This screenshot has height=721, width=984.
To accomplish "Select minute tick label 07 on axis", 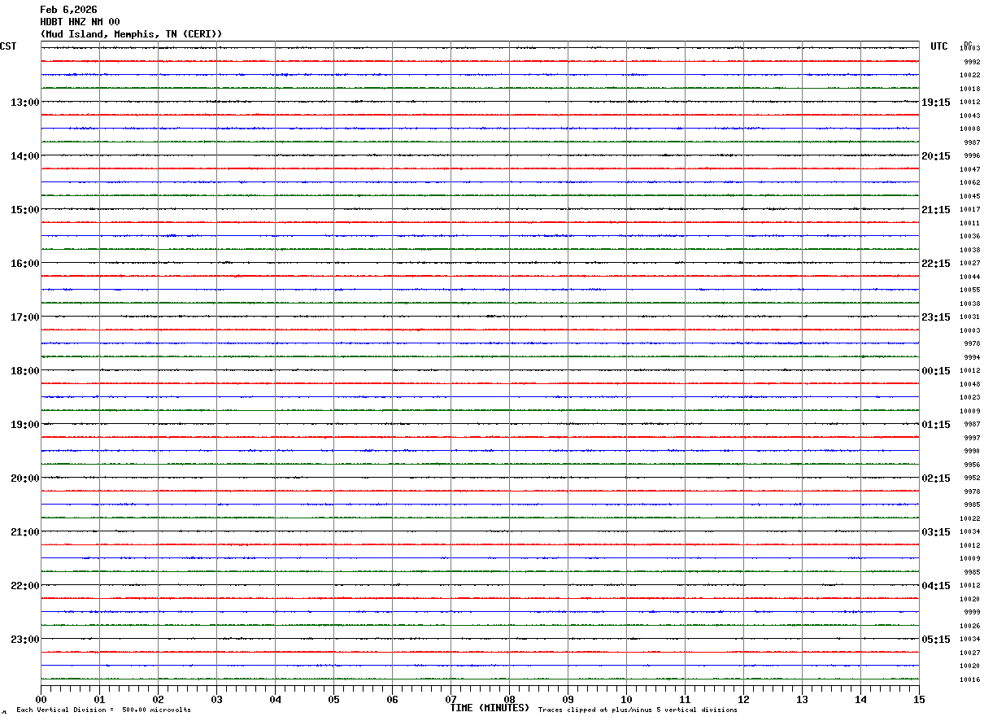I will tap(451, 699).
